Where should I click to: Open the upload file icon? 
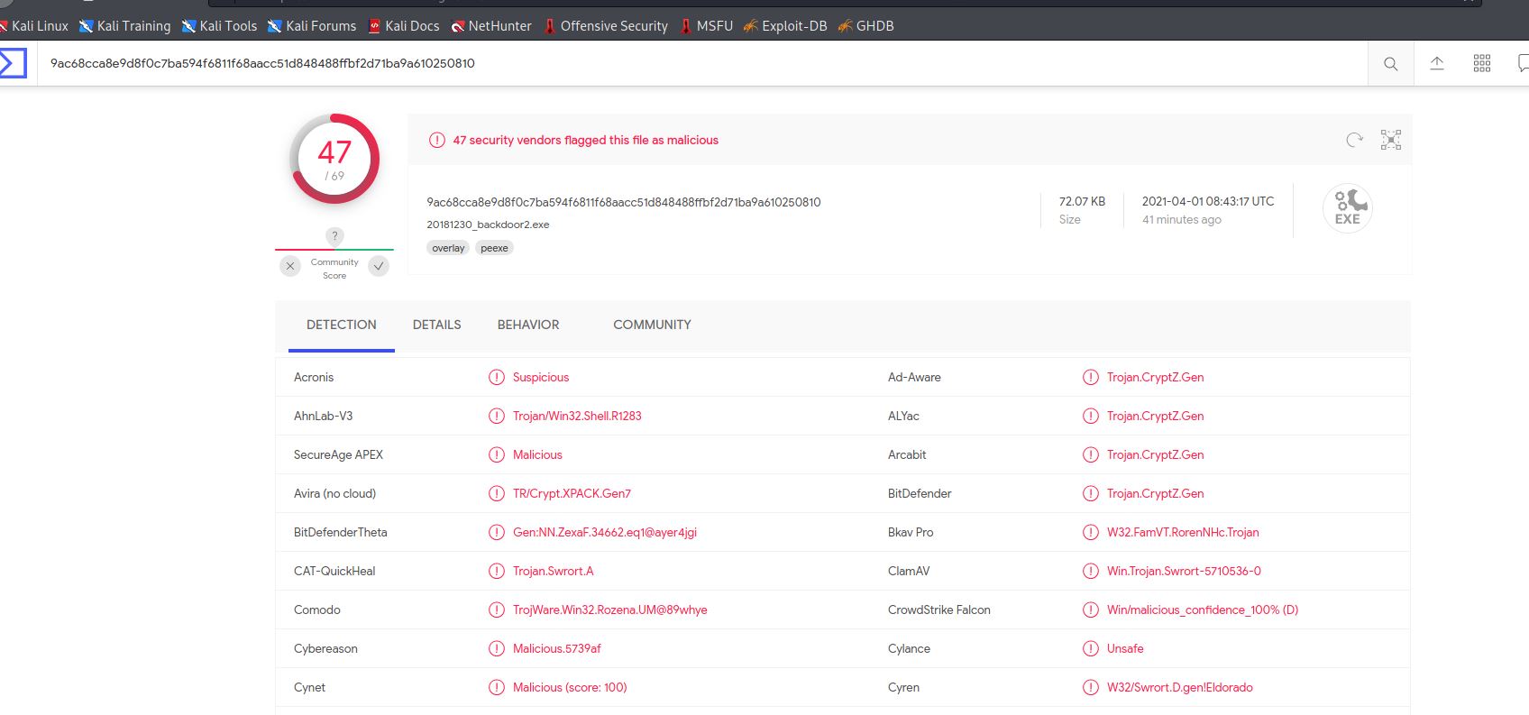[x=1437, y=63]
